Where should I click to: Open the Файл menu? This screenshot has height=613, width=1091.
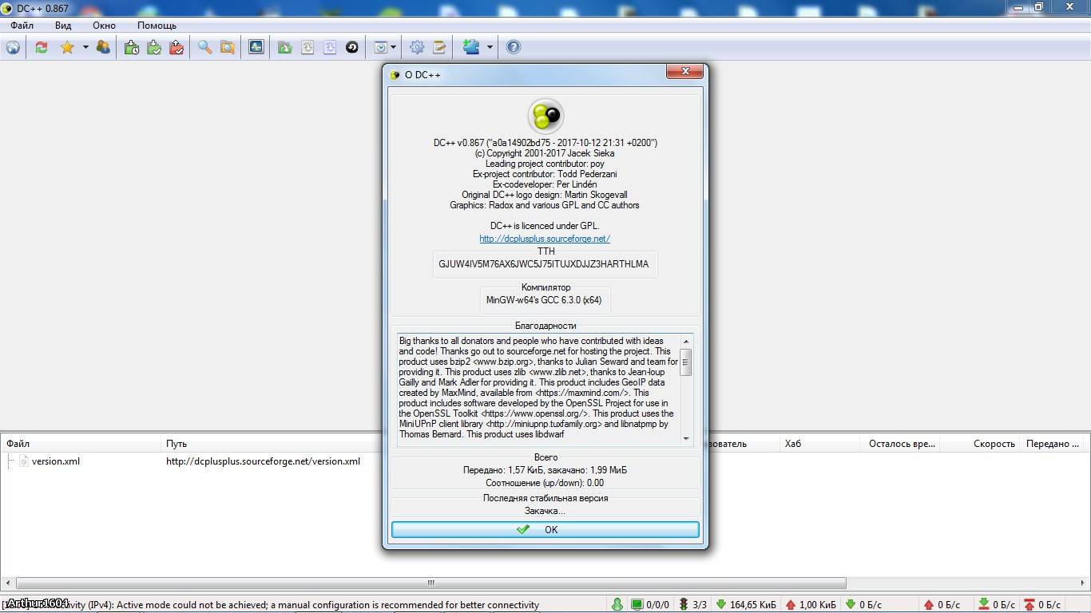[x=22, y=26]
